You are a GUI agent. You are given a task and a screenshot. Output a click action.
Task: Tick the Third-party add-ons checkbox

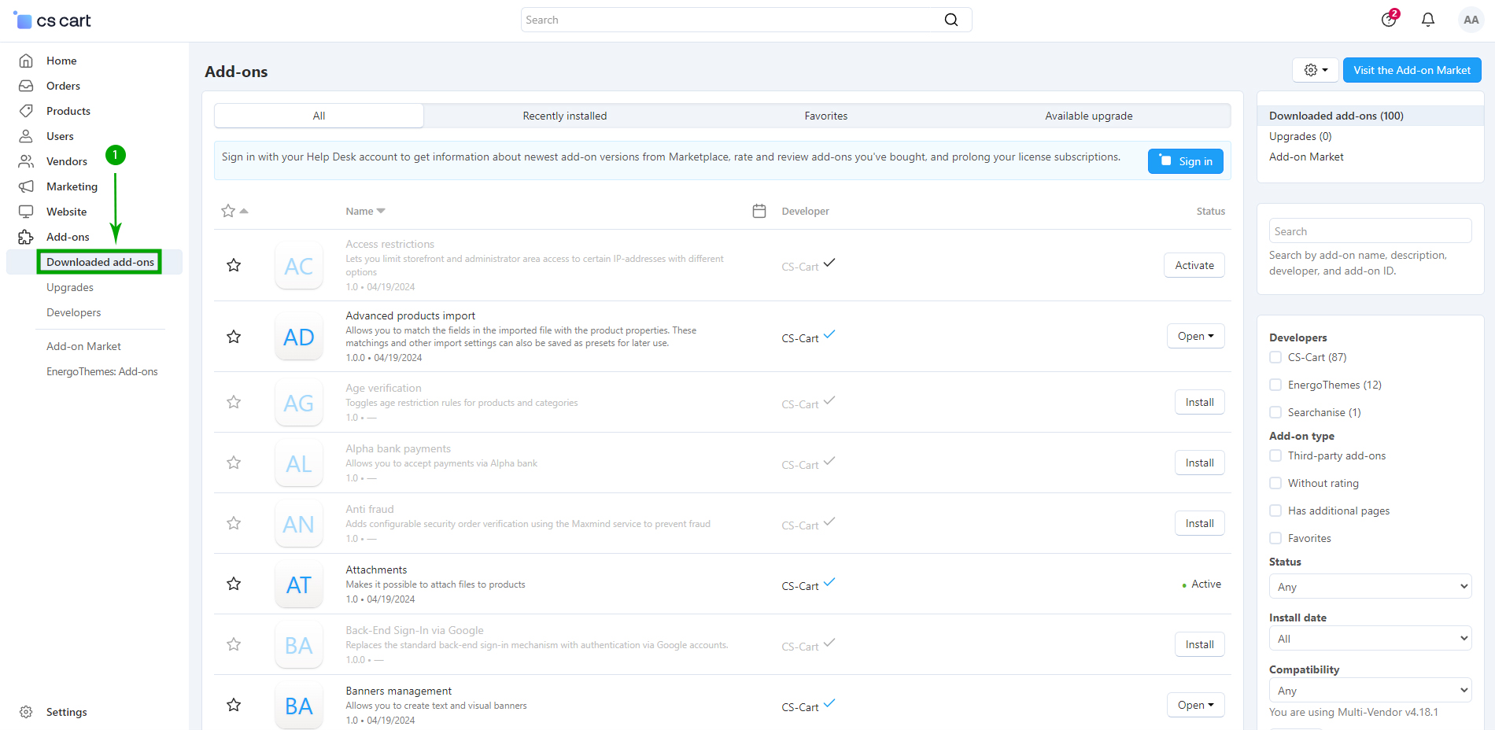point(1275,455)
